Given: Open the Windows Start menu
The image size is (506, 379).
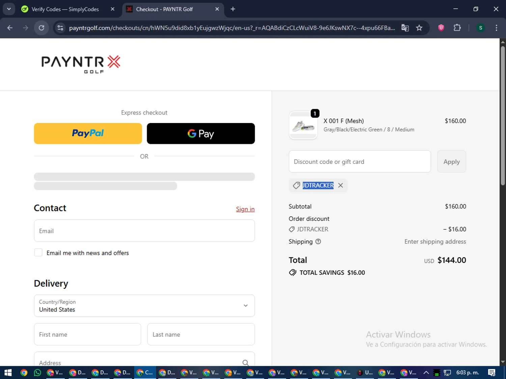Looking at the screenshot, I should (8, 373).
